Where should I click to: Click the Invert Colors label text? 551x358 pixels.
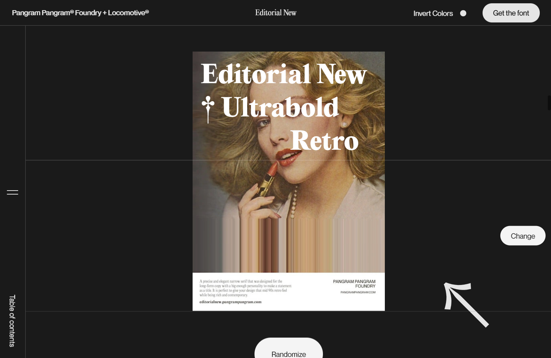coord(433,13)
